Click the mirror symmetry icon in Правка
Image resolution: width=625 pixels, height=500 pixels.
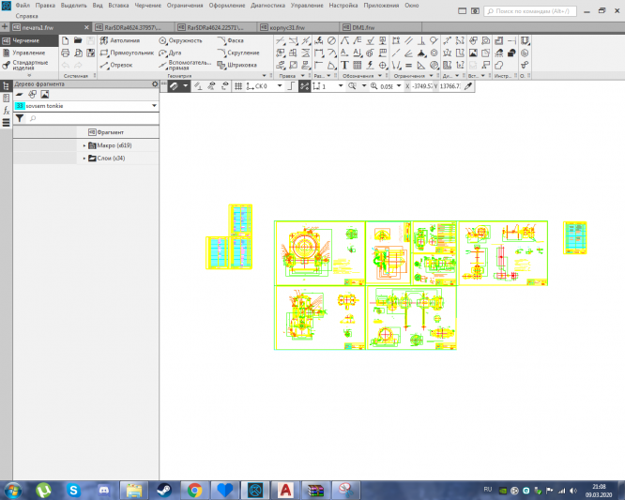coord(306,53)
